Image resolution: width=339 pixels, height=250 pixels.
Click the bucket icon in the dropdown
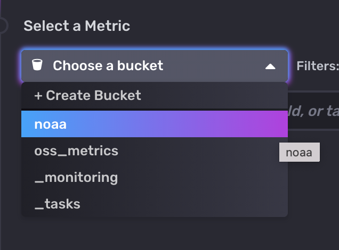tap(37, 66)
